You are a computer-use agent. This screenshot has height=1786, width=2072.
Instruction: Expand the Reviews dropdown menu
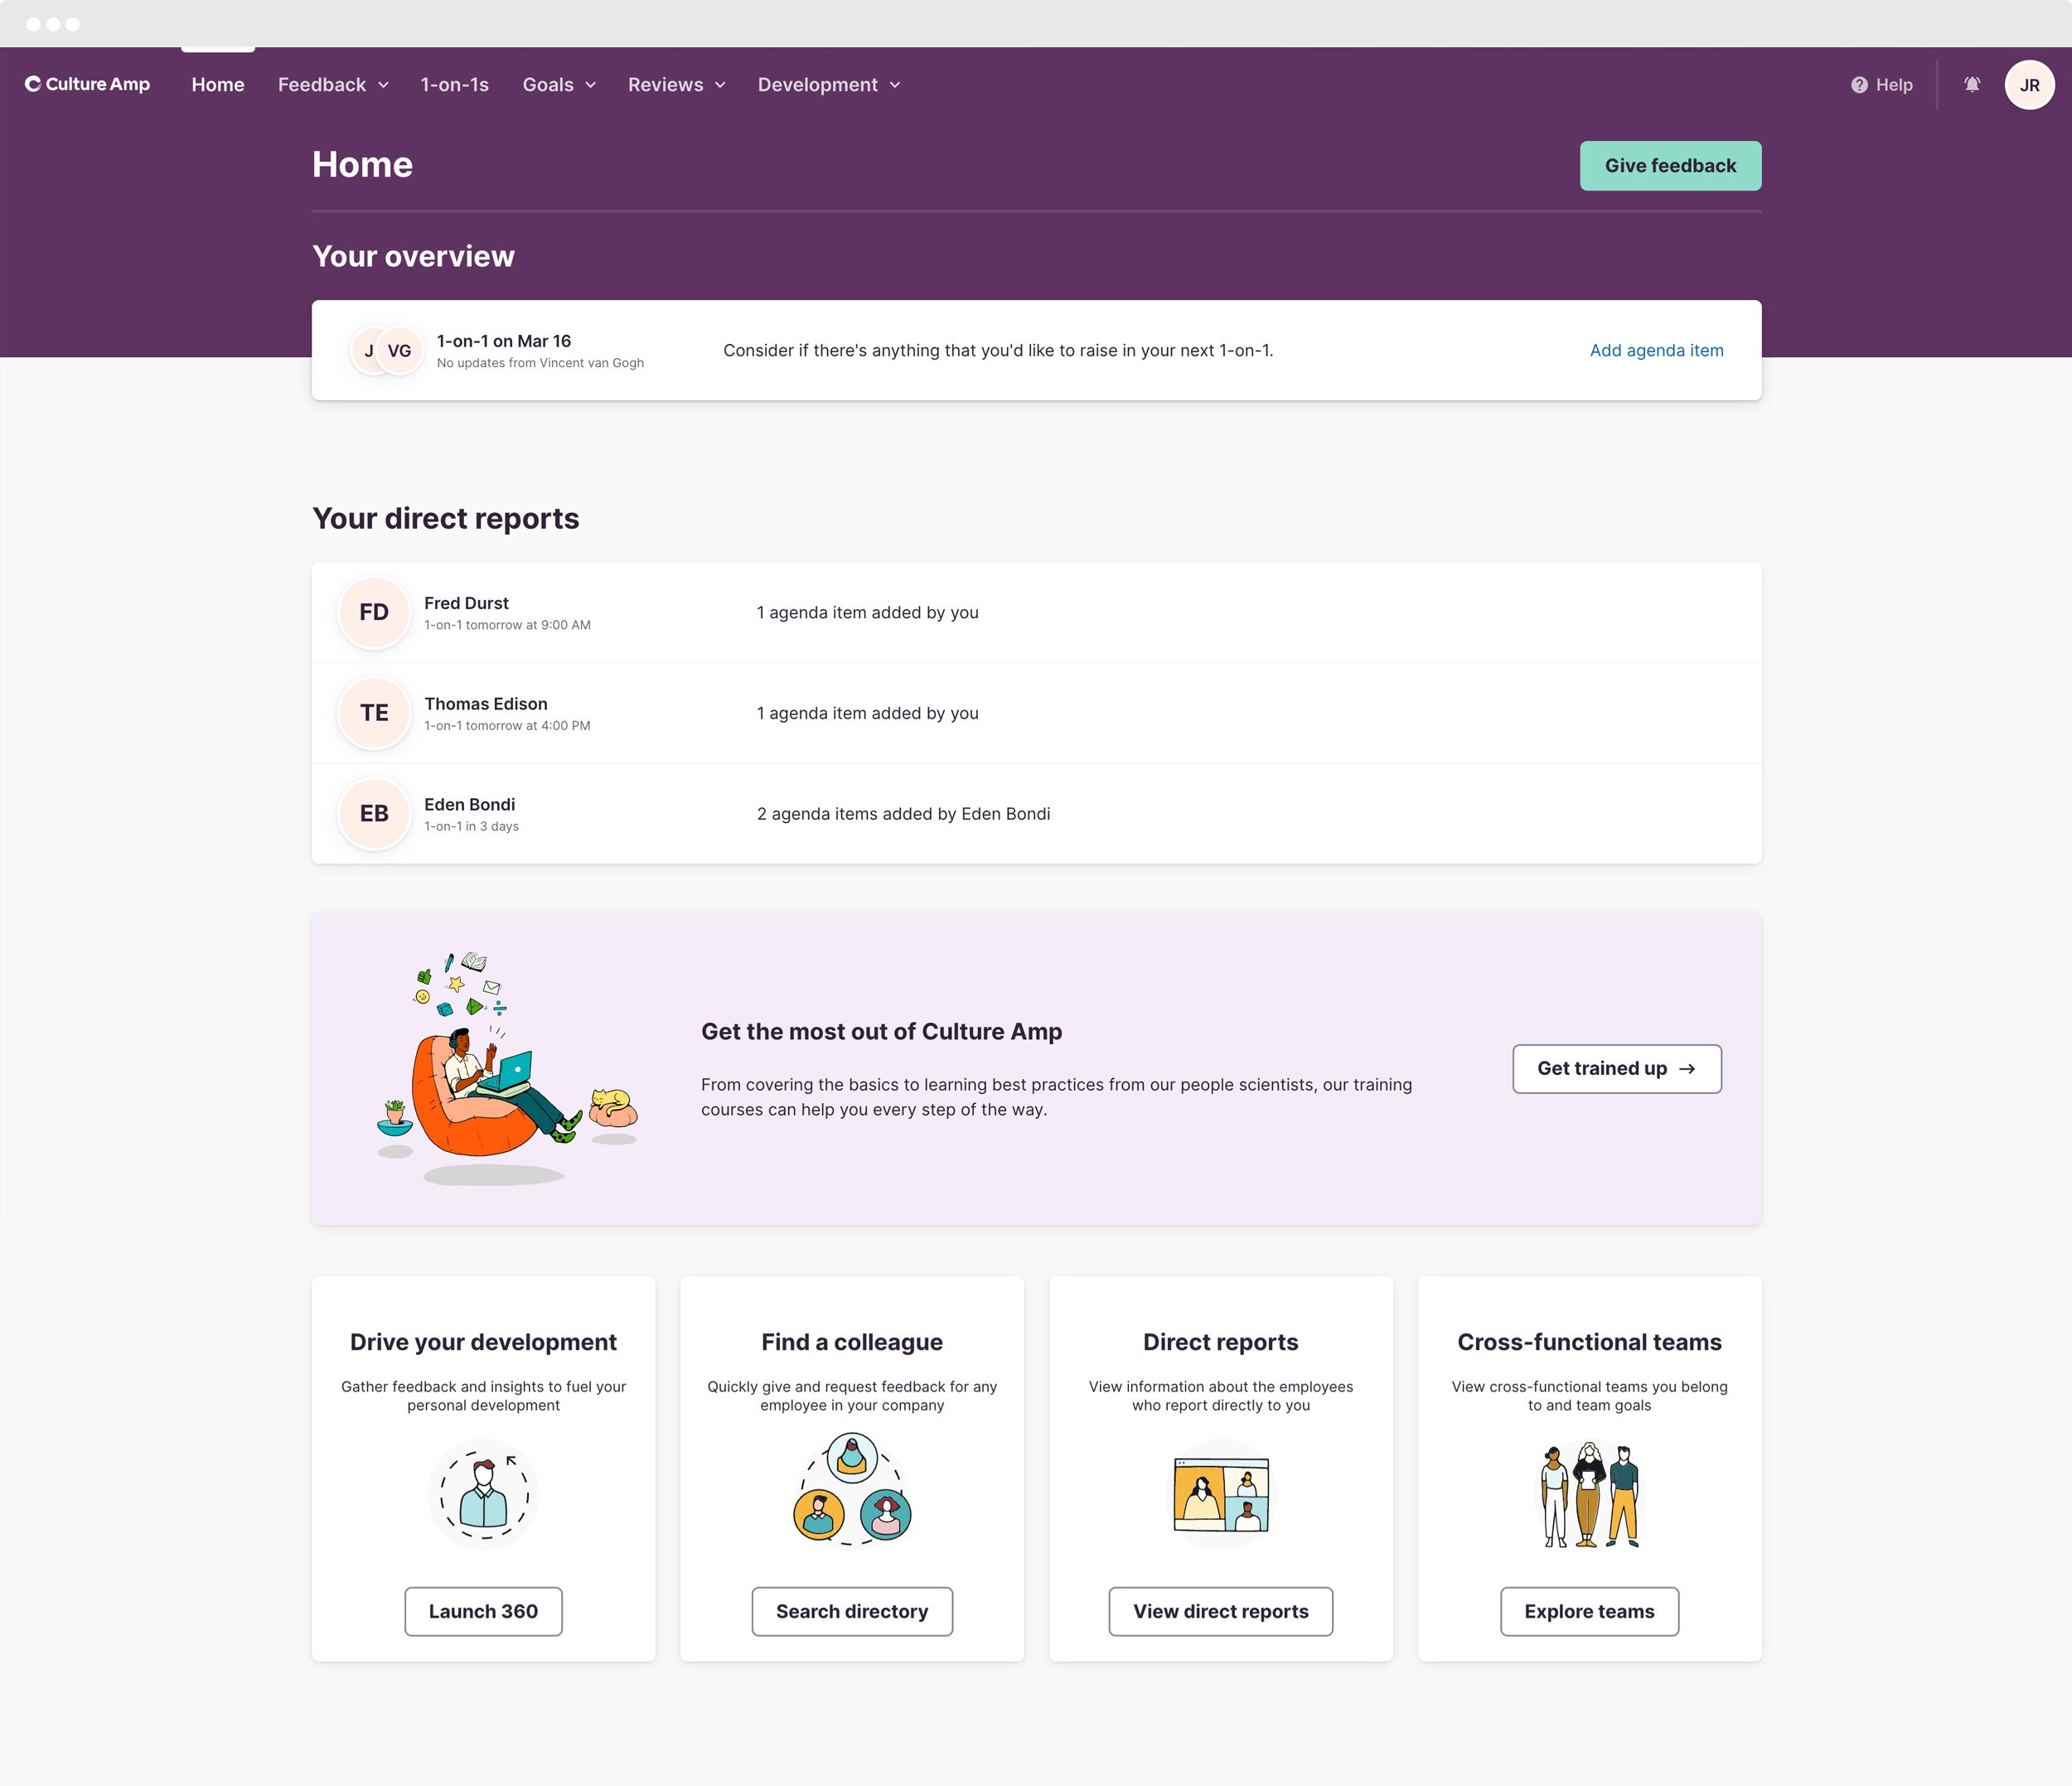click(676, 85)
